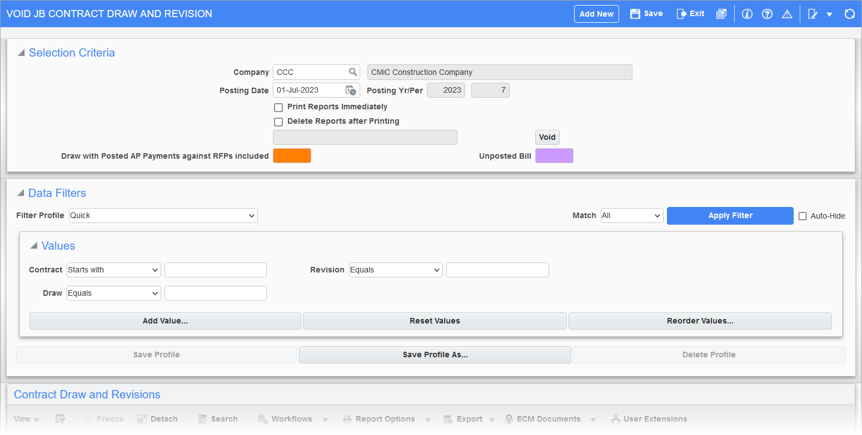
Task: Click the Save floppy disk icon
Action: 635,14
